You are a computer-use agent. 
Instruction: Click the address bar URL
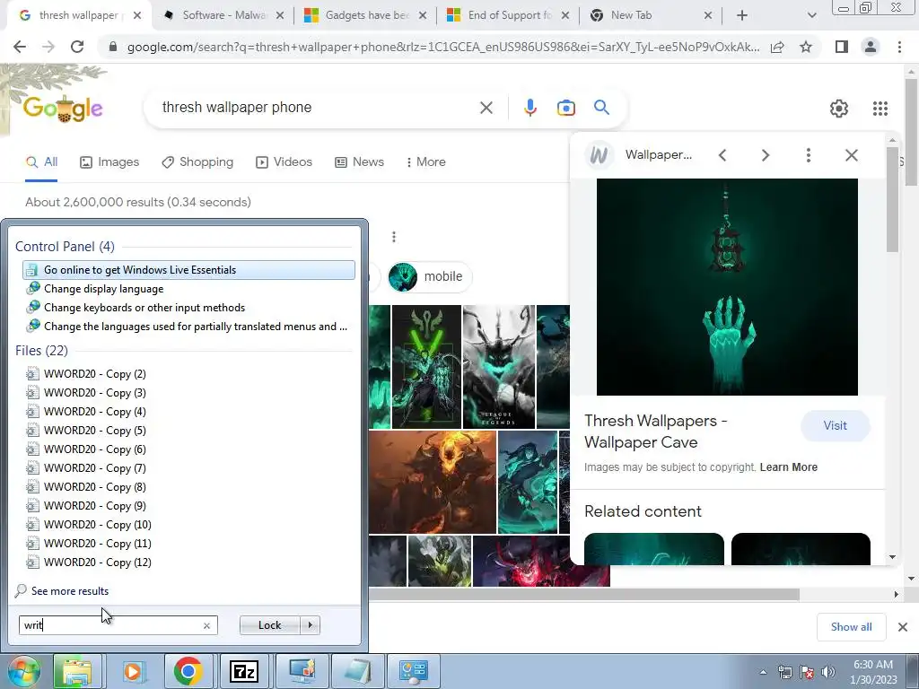[443, 47]
